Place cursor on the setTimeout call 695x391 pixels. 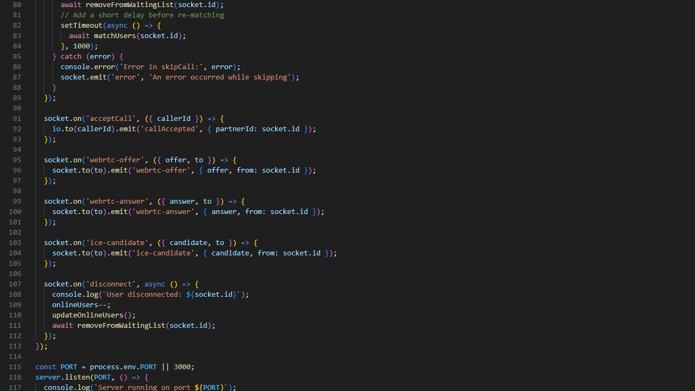click(x=81, y=25)
